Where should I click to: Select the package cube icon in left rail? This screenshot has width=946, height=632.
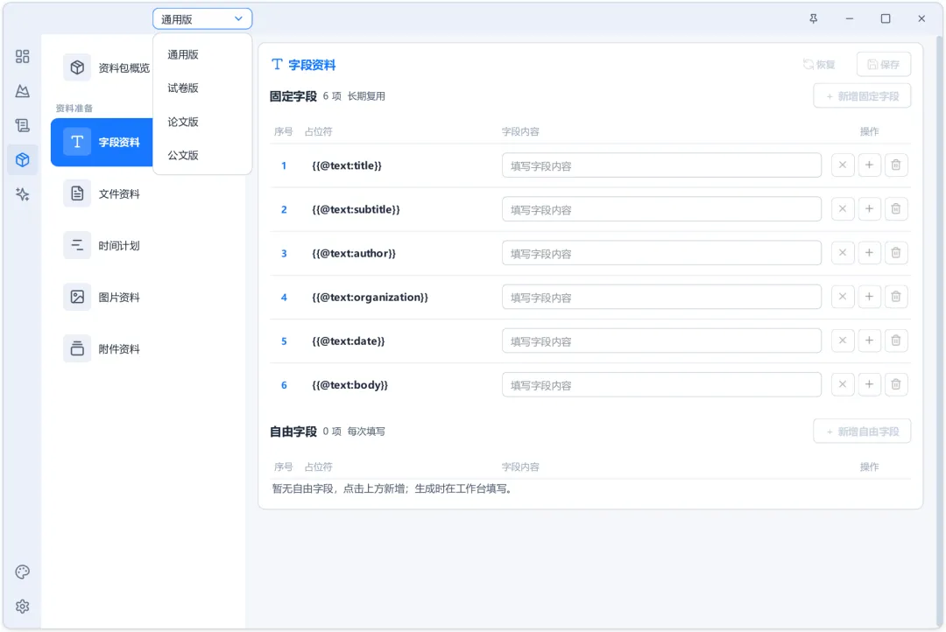coord(22,160)
